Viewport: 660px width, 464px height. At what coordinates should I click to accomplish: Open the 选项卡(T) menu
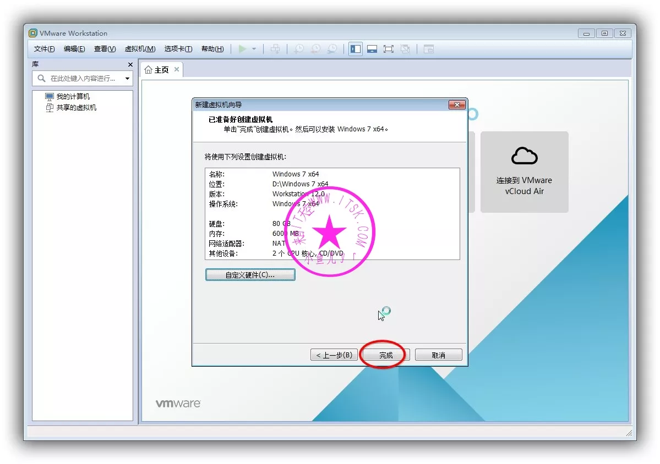pos(178,49)
